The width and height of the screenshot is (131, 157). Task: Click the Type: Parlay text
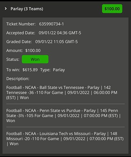(x=52, y=70)
